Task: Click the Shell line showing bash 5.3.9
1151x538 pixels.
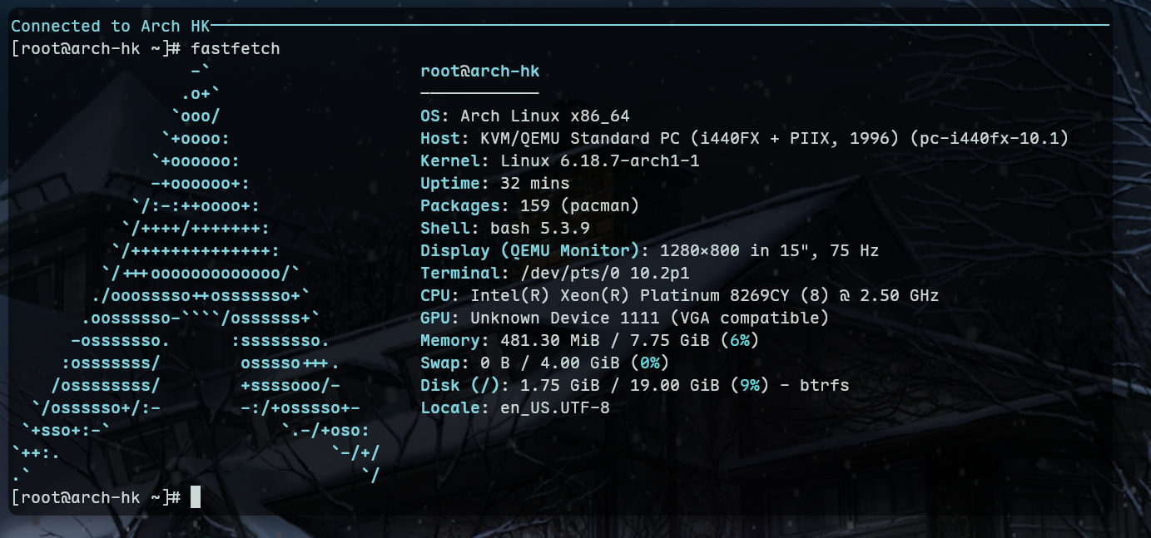Action: (x=504, y=228)
